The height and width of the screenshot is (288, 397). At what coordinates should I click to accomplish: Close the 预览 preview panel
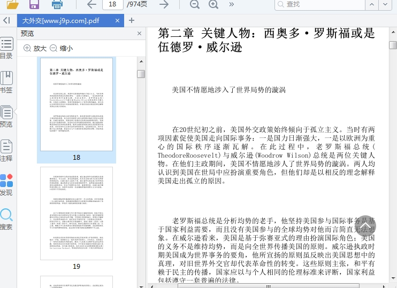click(x=140, y=33)
